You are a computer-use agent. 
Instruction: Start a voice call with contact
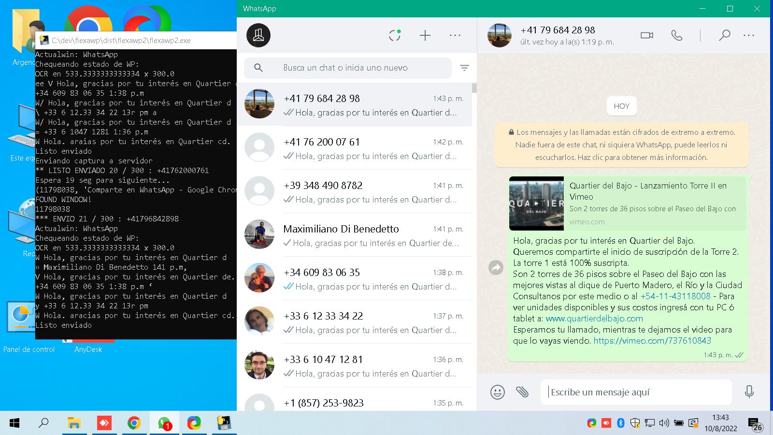[x=677, y=35]
